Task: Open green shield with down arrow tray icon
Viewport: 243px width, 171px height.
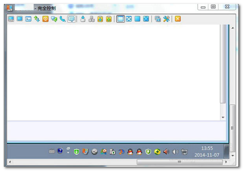Action: (x=76, y=152)
